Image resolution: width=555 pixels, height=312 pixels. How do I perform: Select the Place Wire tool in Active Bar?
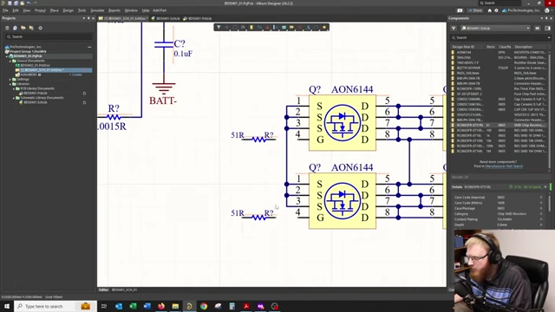(259, 27)
